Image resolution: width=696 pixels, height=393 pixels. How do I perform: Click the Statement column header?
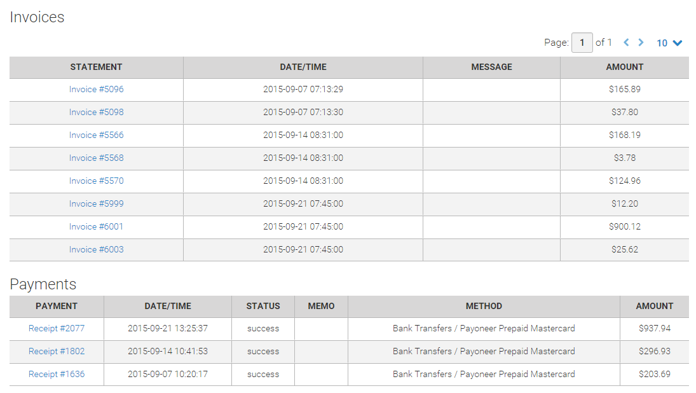pyautogui.click(x=96, y=67)
